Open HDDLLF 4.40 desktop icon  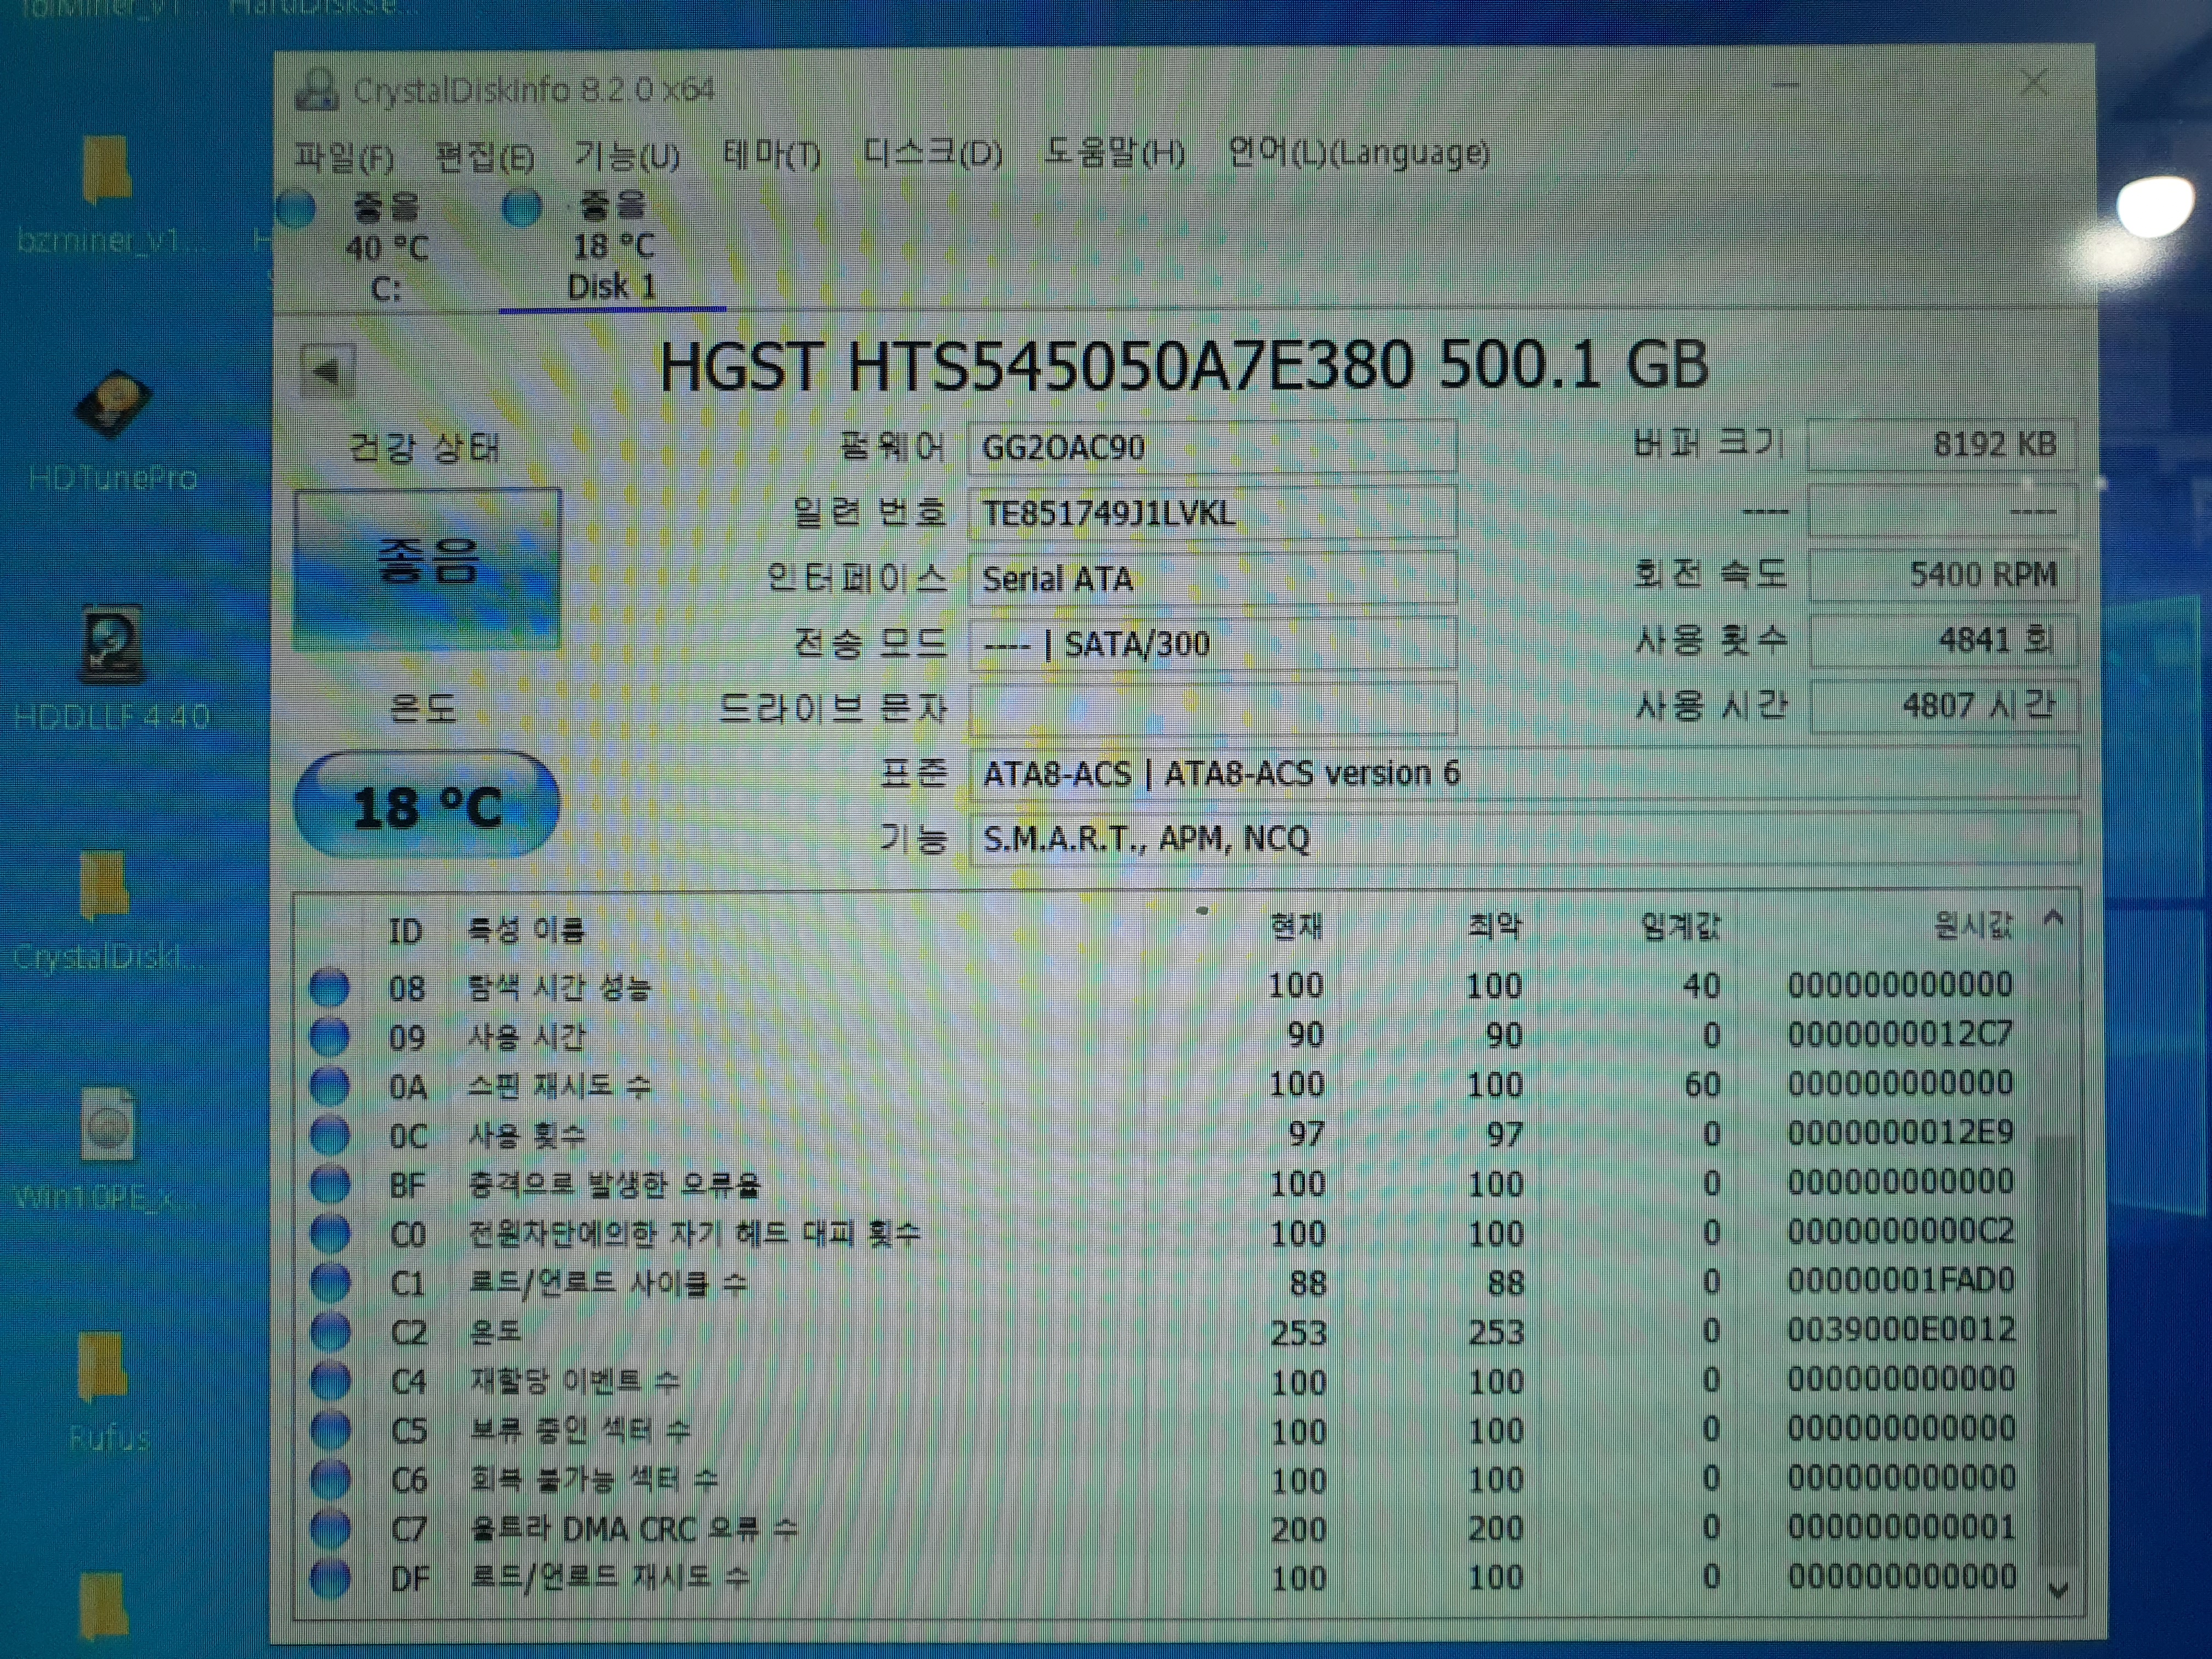[112, 668]
